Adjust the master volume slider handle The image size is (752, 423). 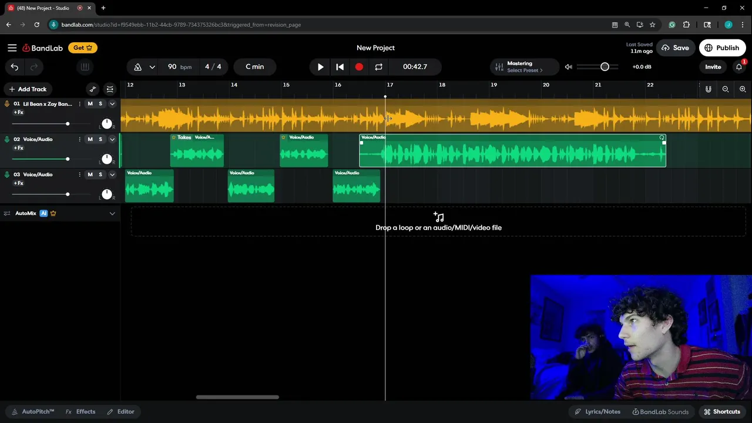tap(605, 67)
